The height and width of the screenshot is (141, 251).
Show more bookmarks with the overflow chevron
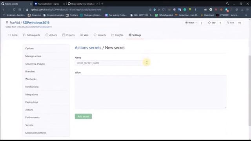tap(246, 15)
